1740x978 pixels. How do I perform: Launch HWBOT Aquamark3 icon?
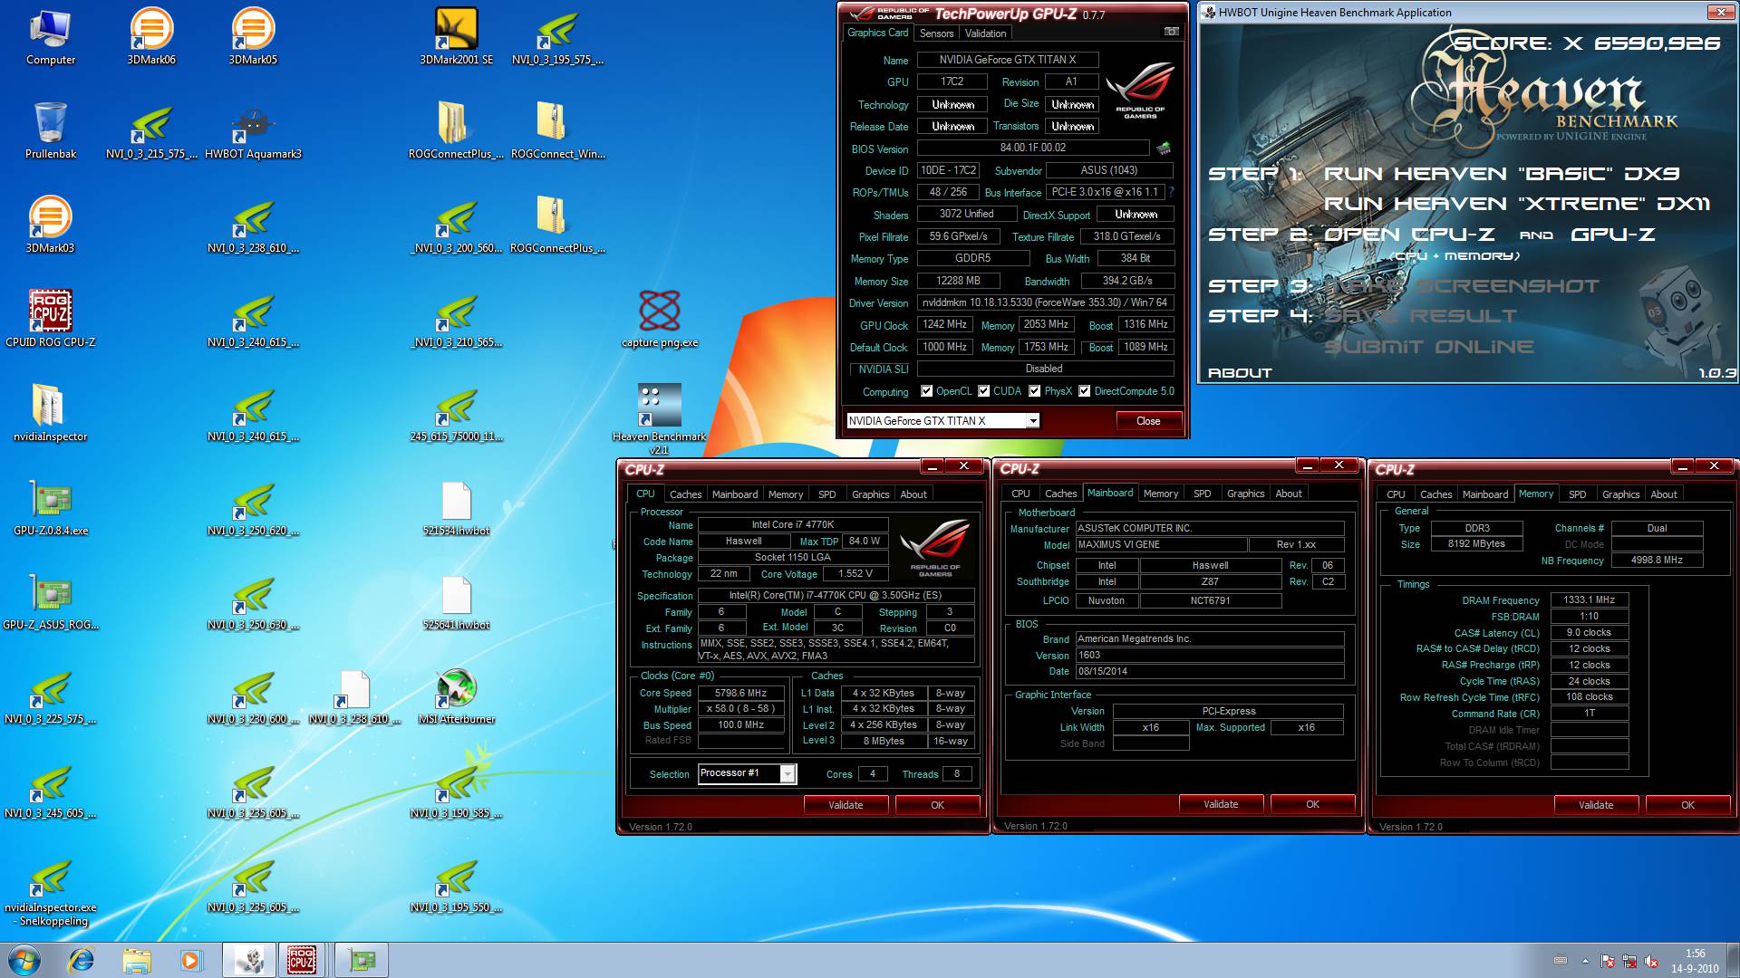click(x=253, y=130)
